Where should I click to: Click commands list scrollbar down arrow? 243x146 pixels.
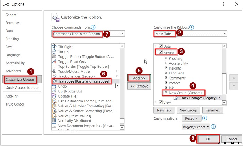coord(122,128)
